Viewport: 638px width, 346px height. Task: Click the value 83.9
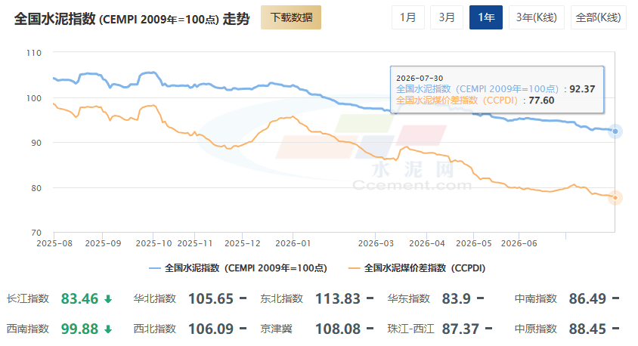click(x=456, y=299)
